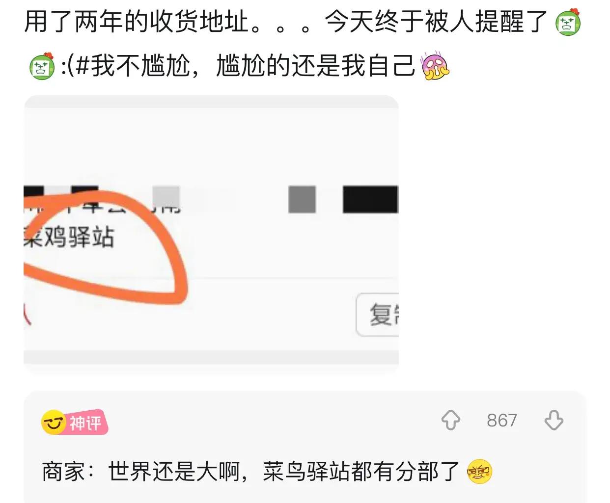Click the light gray mosaic square in the image

166,198
